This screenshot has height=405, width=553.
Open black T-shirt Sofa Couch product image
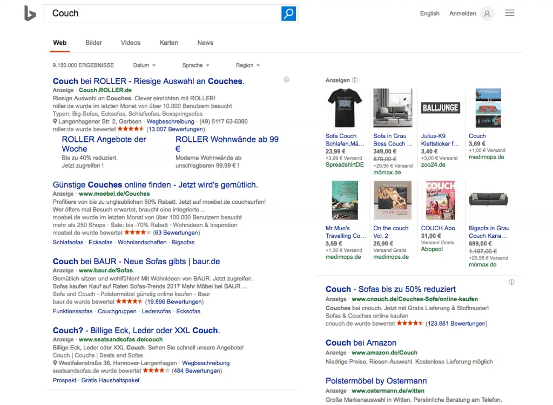point(345,108)
